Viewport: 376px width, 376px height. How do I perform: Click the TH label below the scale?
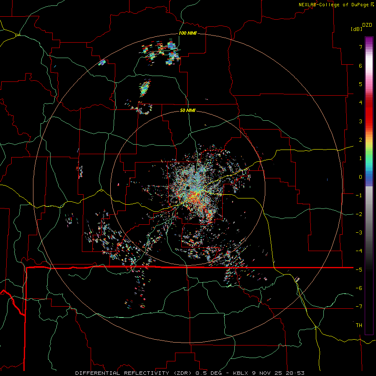pos(359,325)
